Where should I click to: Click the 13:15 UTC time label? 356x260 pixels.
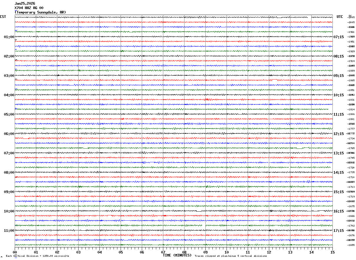pos(338,153)
